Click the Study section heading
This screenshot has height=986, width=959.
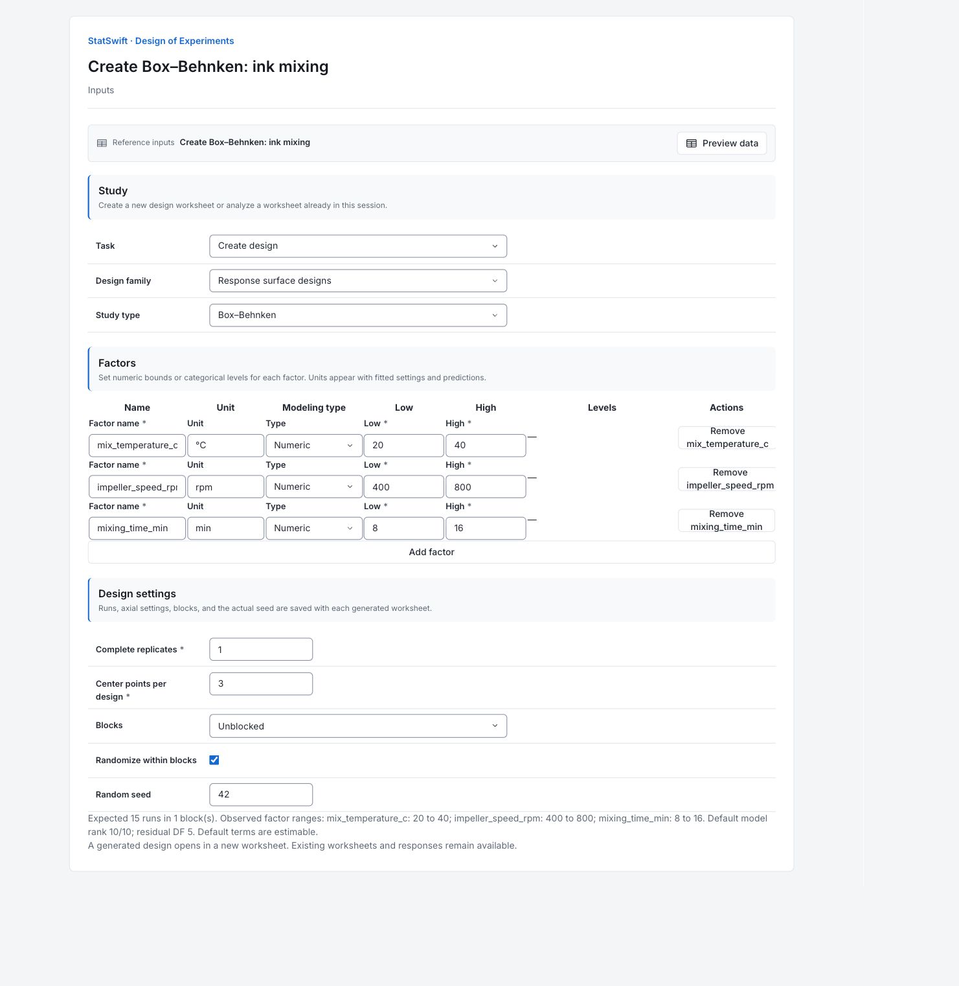tap(113, 190)
